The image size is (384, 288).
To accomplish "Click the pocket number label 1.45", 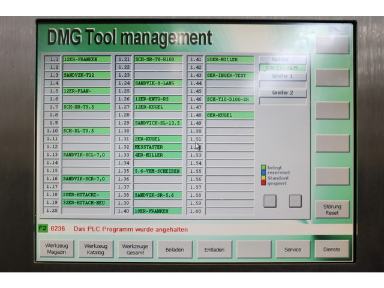I will tap(196, 91).
